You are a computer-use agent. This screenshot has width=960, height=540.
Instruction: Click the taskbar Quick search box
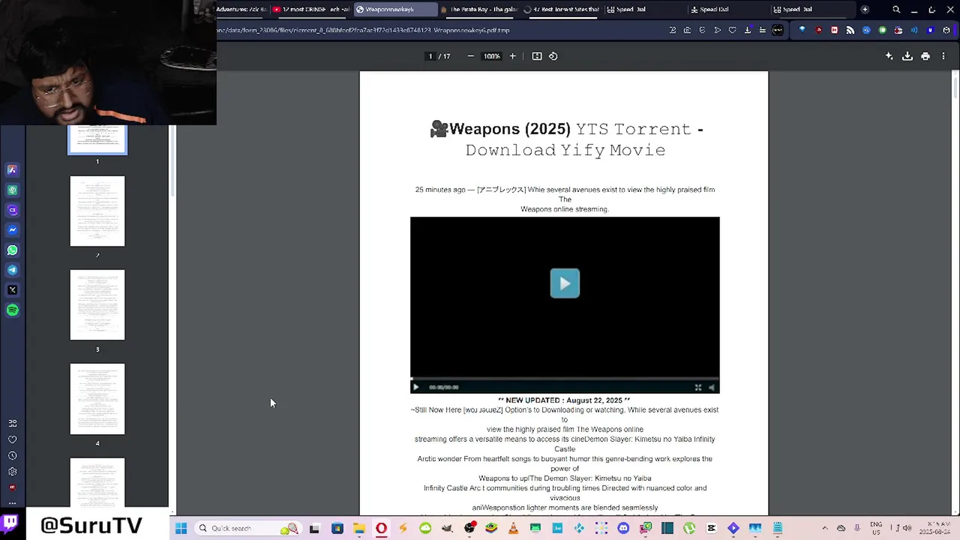coord(247,529)
